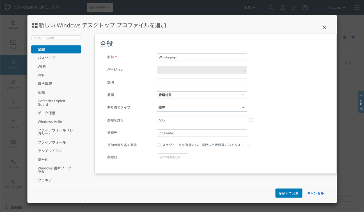
Task: Click the home icon behind the dialog
Action: coord(345,37)
